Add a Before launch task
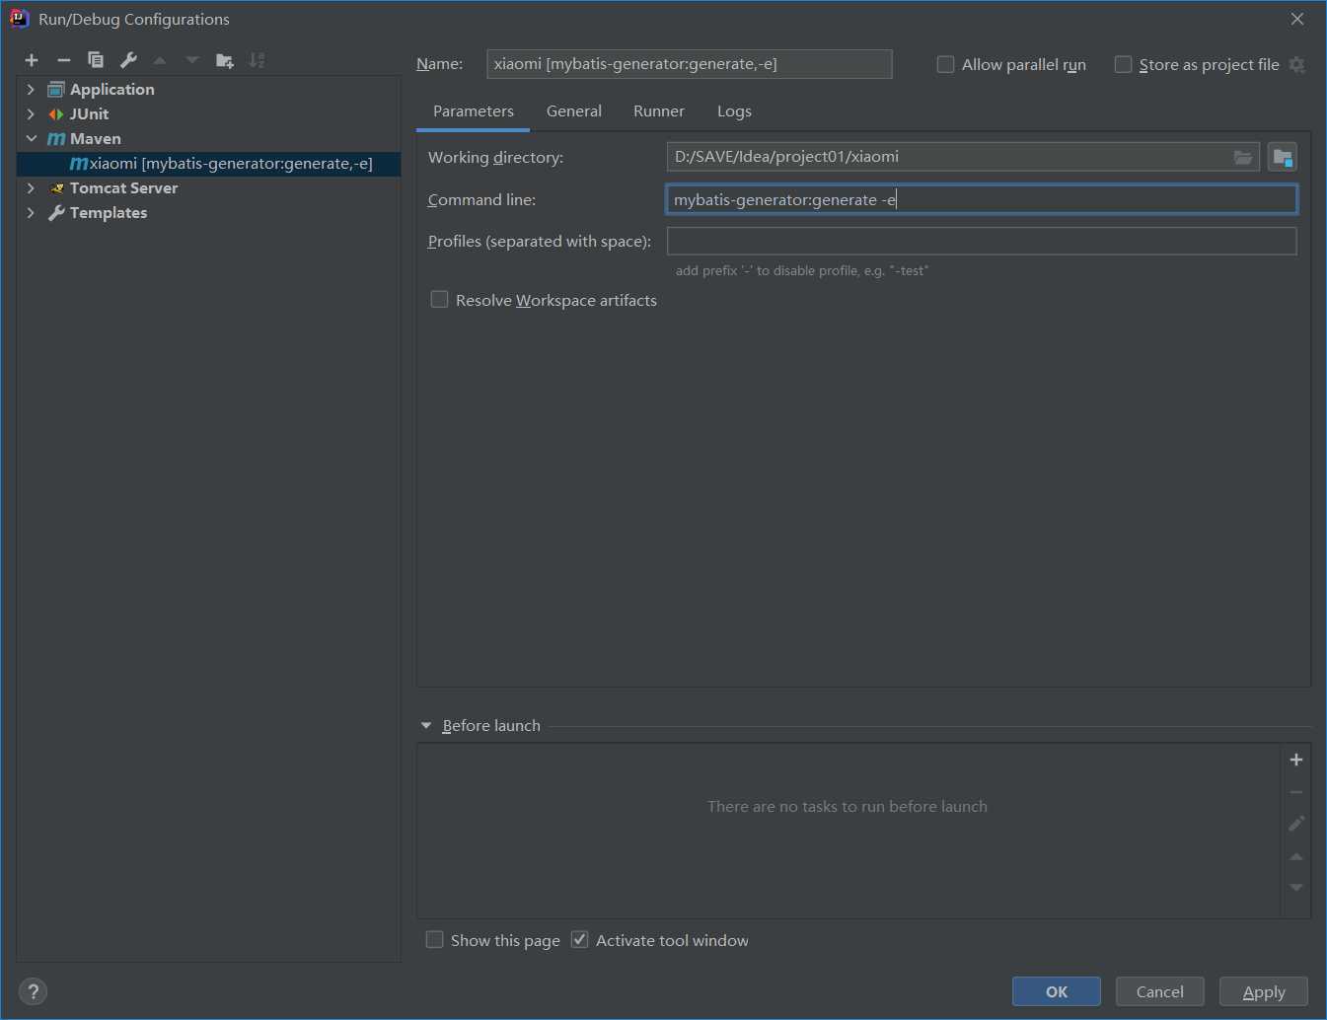Screen dimensions: 1327x1020 [x=1296, y=760]
